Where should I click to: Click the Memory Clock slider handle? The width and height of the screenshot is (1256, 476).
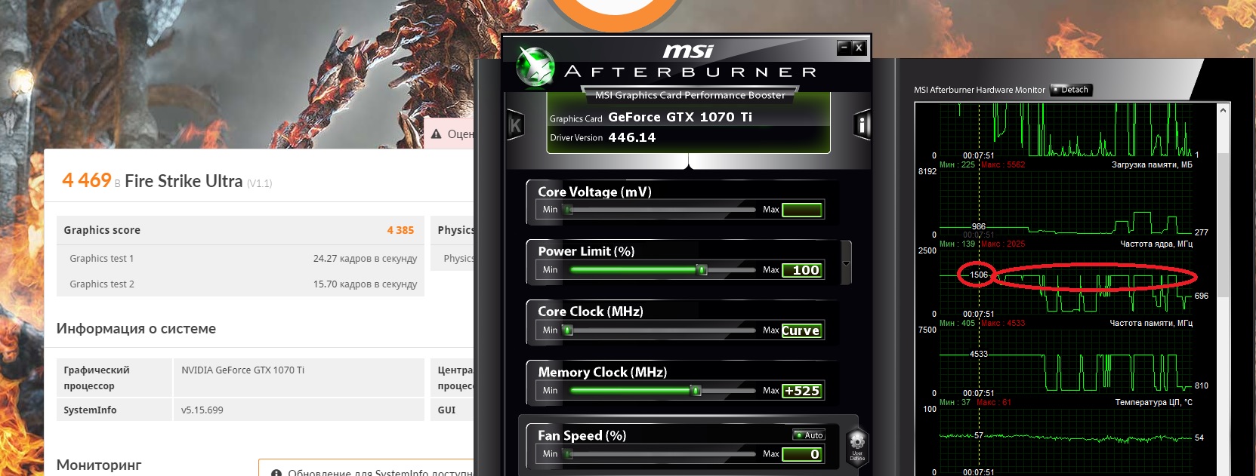click(696, 390)
